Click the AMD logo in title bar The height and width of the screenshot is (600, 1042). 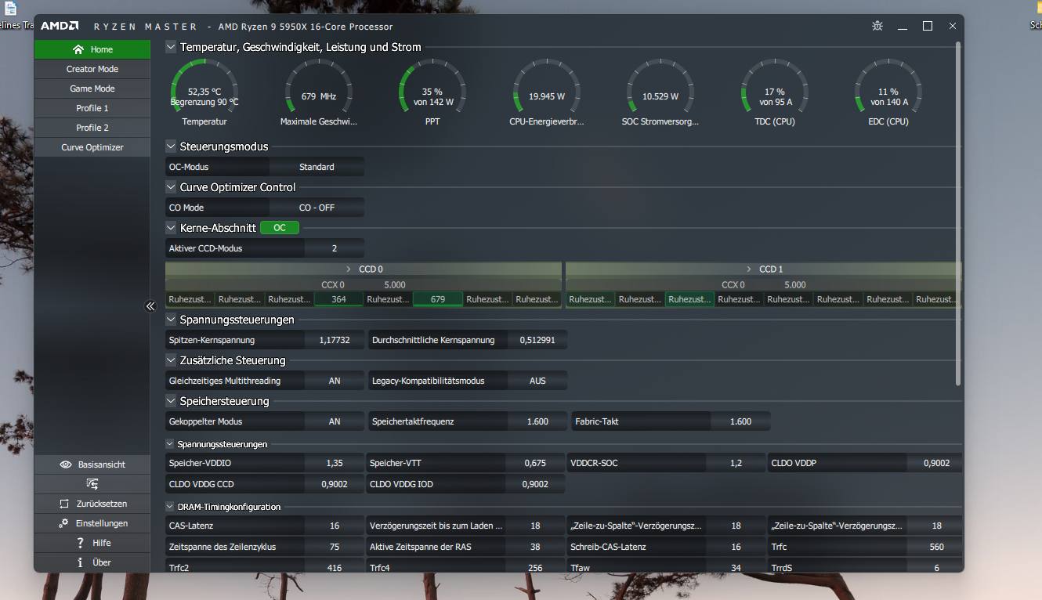coord(60,26)
